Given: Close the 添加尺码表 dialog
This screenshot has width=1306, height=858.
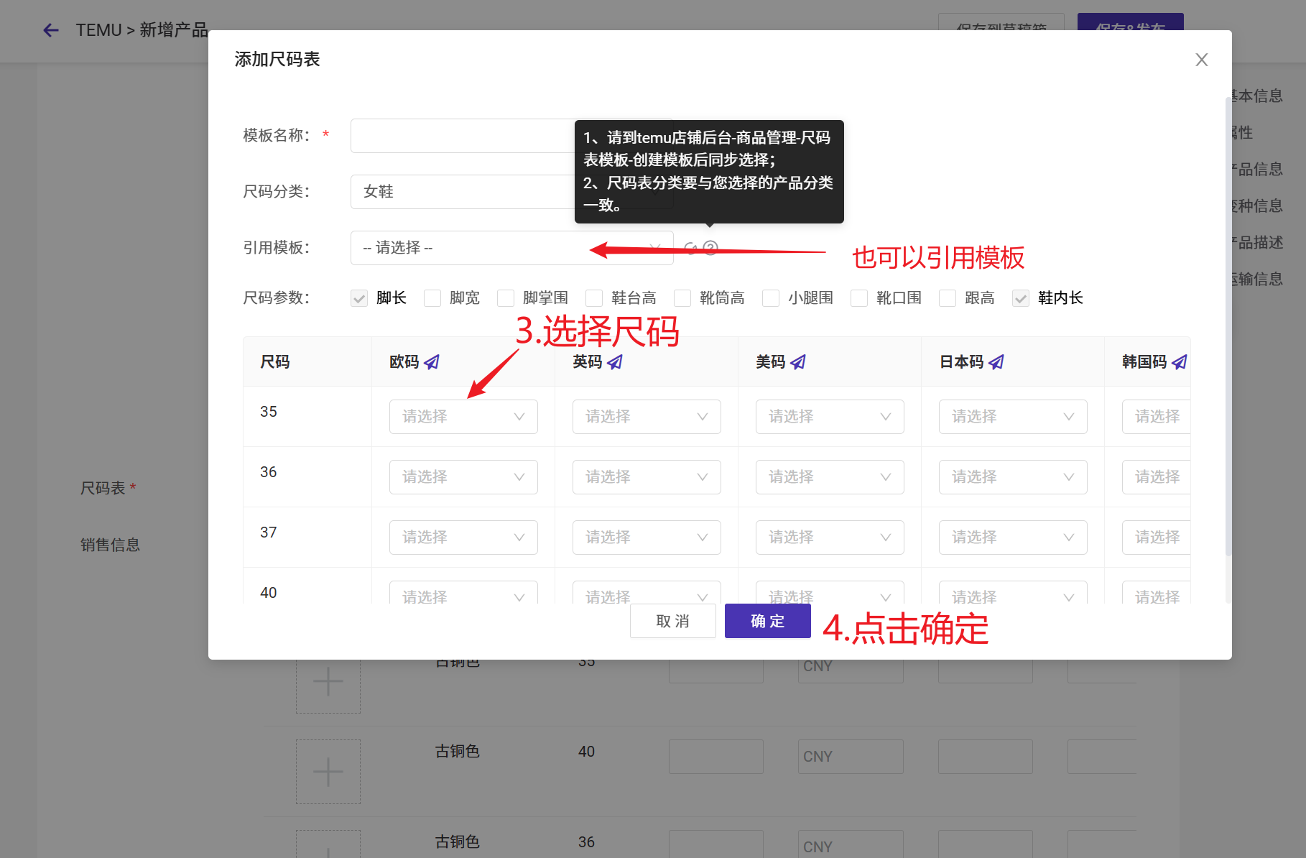Looking at the screenshot, I should (x=1202, y=60).
